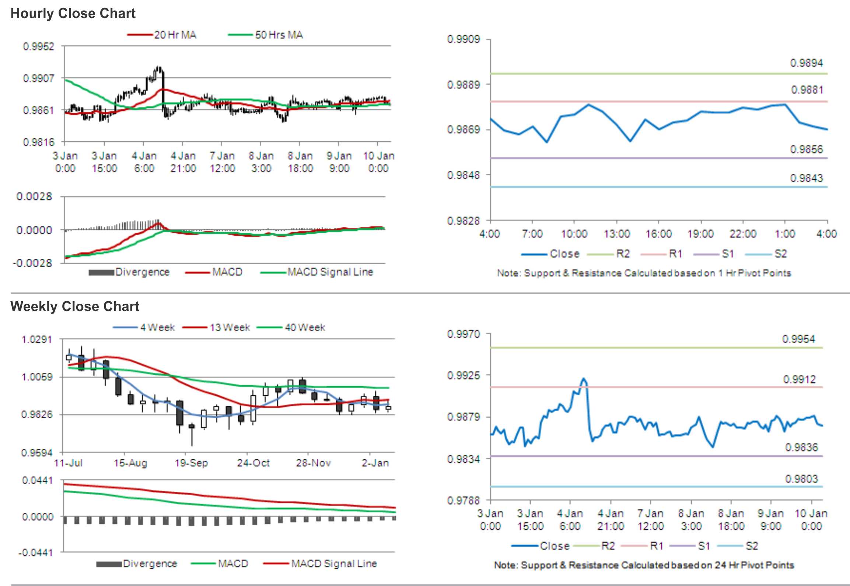Click the '-0.0028' MACD axis label
The image size is (850, 586).
pos(33,263)
